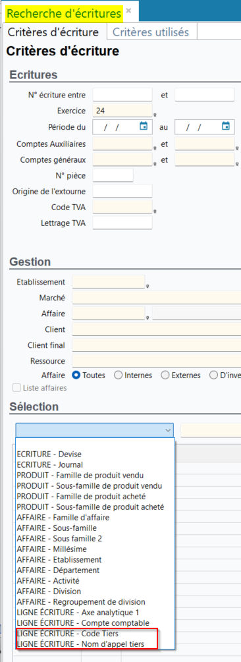Image resolution: width=241 pixels, height=662 pixels.
Task: Click value field right of Sélection dropdown
Action: pyautogui.click(x=211, y=430)
